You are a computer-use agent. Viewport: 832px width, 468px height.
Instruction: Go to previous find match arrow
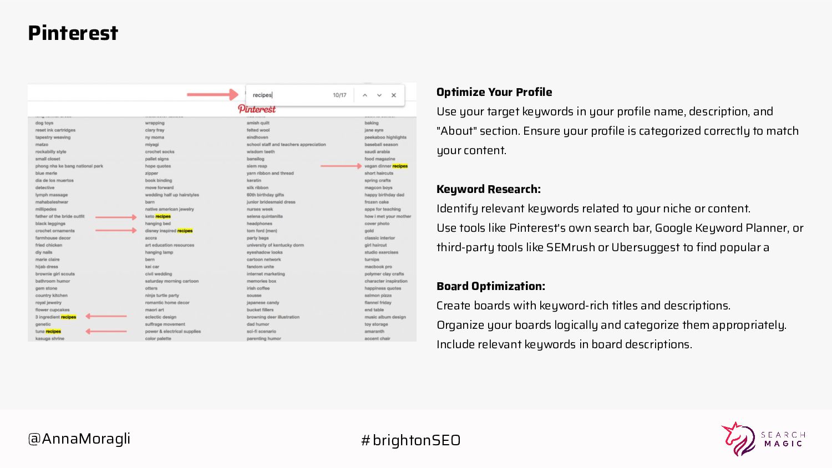(x=365, y=95)
